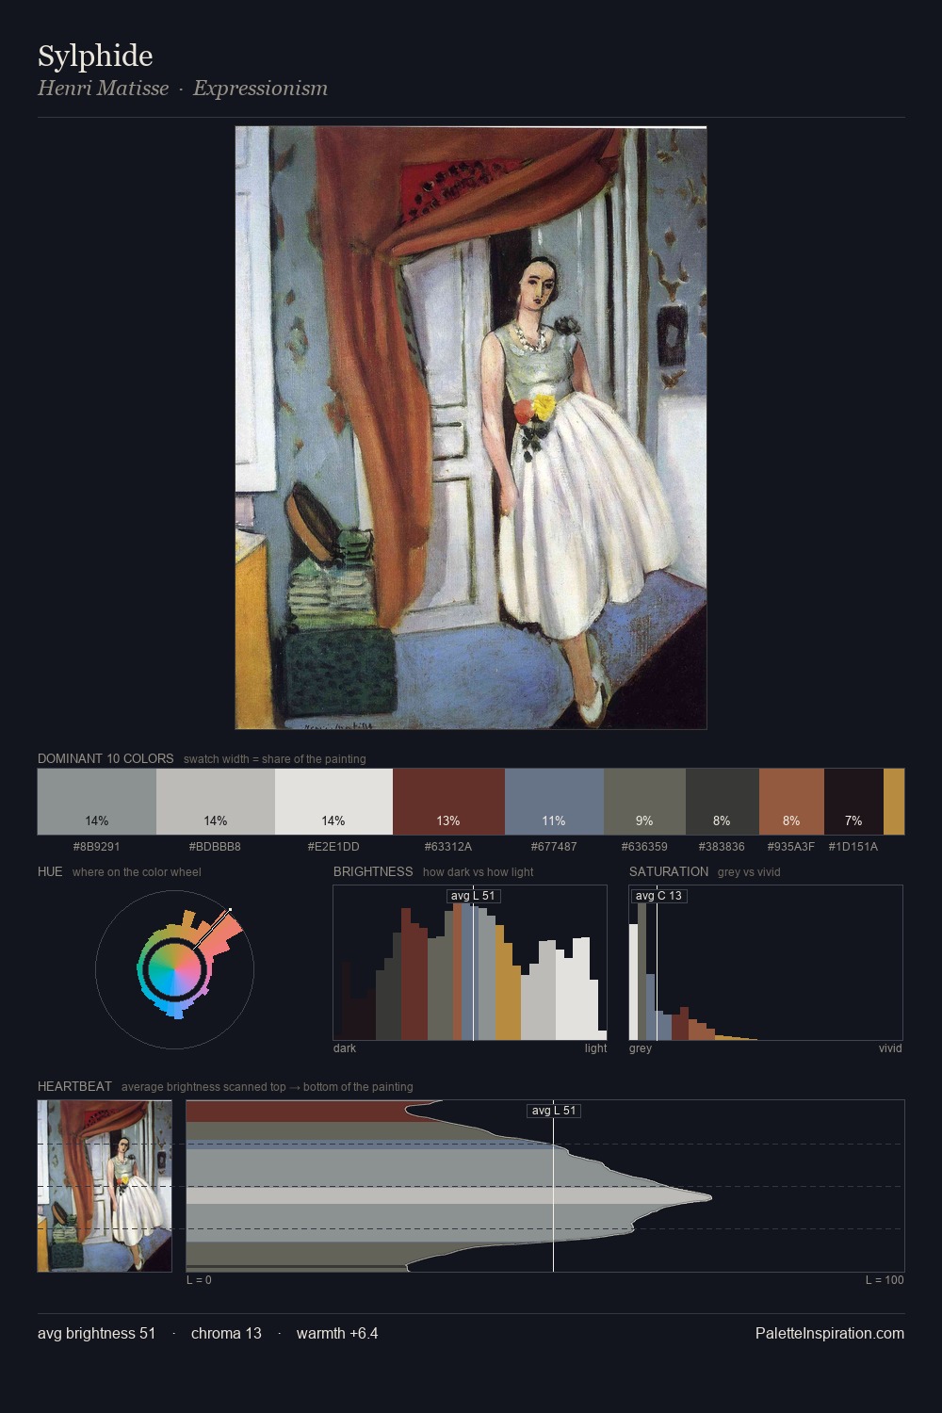The height and width of the screenshot is (1413, 942).
Task: Select the #935A3F rust swatch
Action: tap(791, 802)
